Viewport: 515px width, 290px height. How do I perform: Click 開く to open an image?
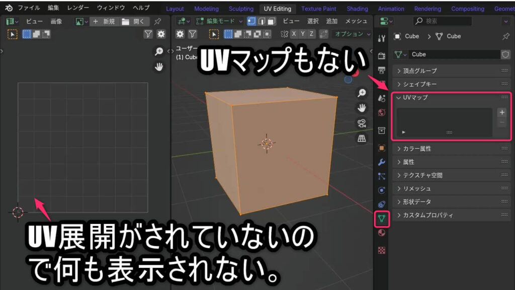click(x=134, y=21)
